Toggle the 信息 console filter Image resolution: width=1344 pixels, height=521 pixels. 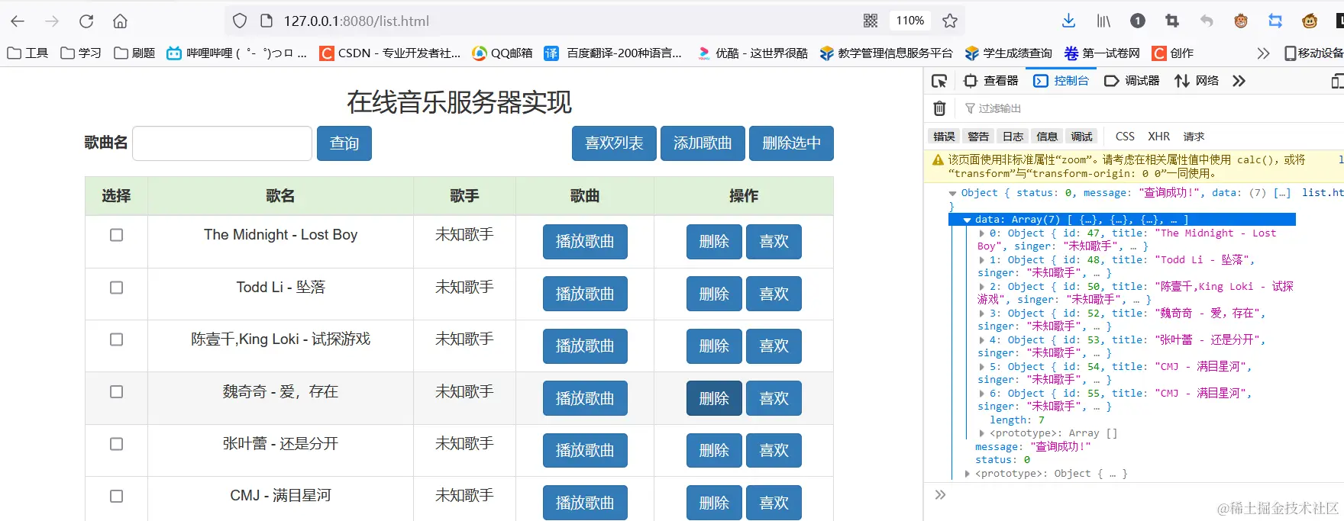click(1047, 137)
